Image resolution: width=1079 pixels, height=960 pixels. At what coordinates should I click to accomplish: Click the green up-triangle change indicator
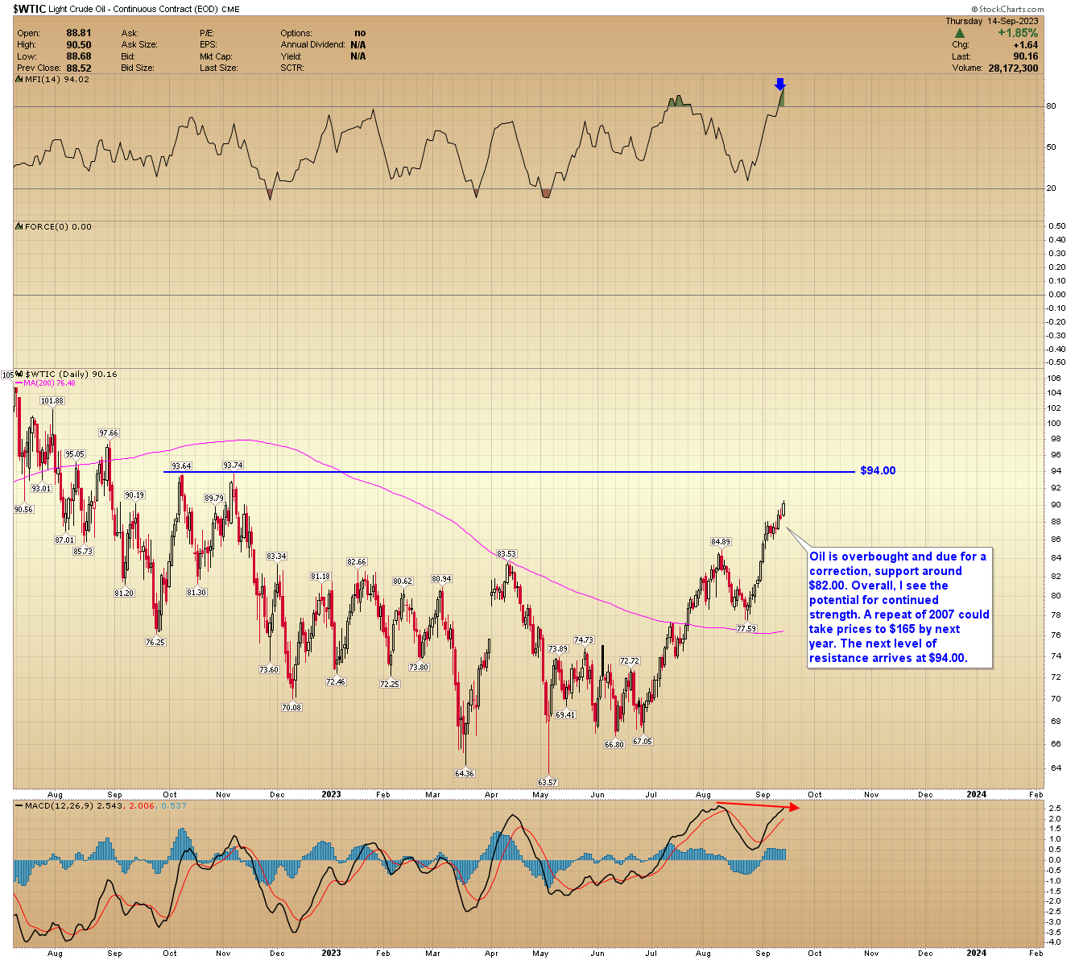pos(959,33)
